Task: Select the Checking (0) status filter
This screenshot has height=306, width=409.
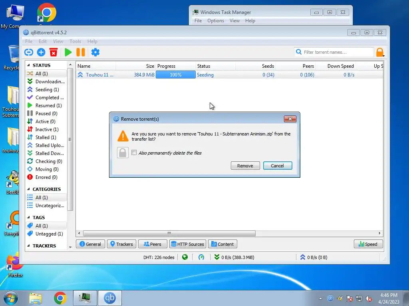Action: 46,161
